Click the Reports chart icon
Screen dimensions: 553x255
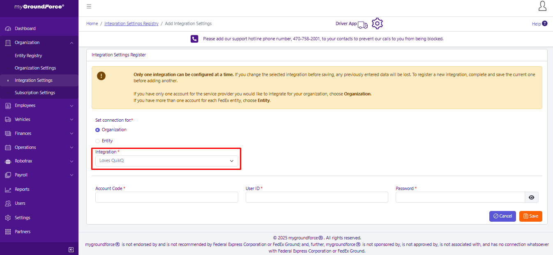[8, 190]
